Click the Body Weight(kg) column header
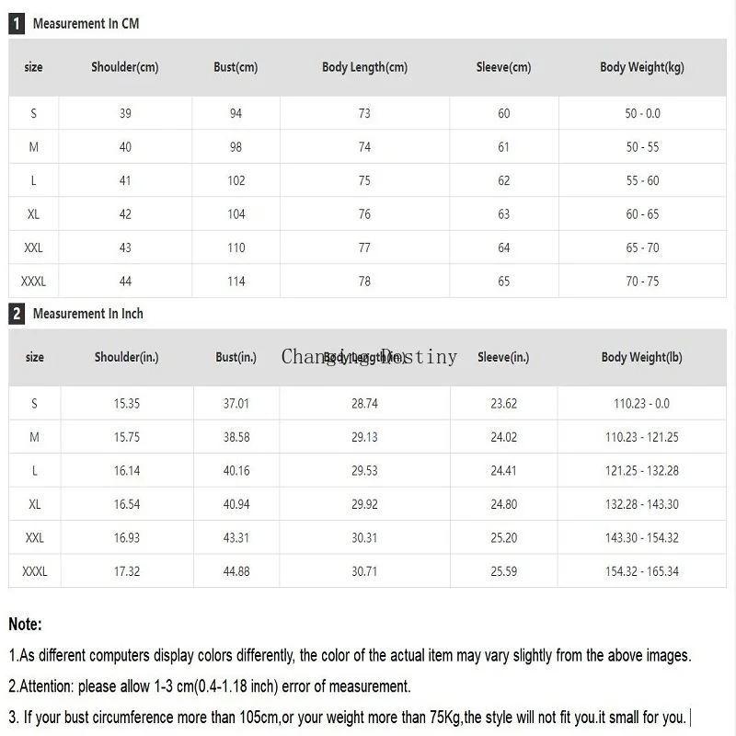736x736 pixels. coord(642,67)
